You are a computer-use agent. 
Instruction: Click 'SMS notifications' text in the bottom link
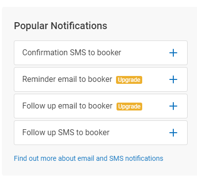tap(136, 158)
